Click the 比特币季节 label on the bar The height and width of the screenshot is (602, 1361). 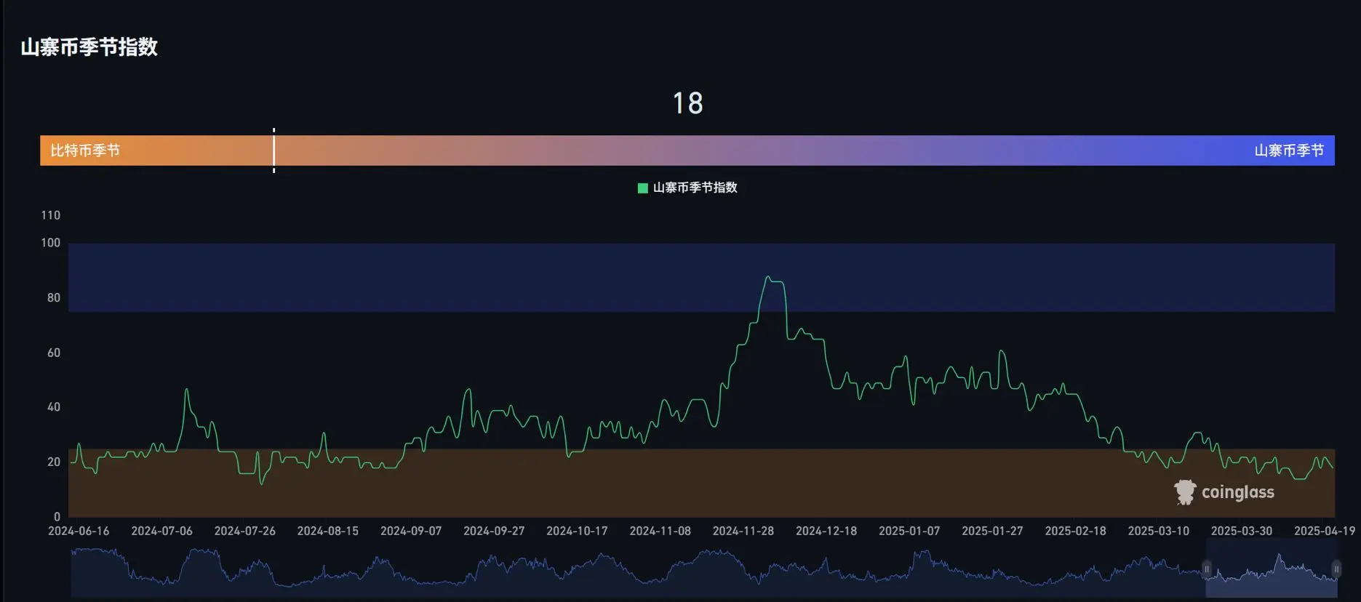click(x=85, y=150)
